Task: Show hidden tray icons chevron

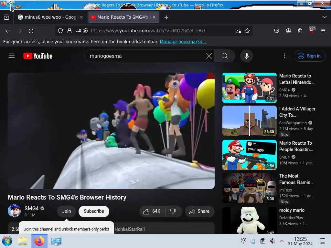Action: 282,241
